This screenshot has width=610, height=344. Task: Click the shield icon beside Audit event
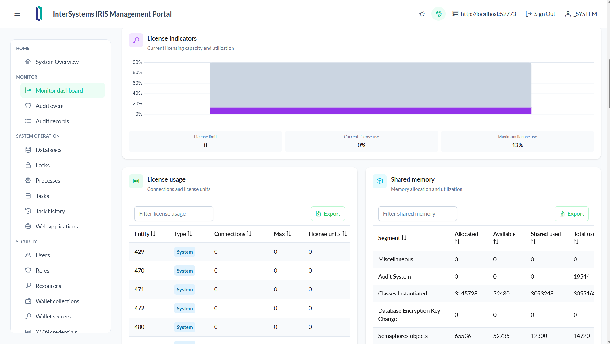pos(28,106)
